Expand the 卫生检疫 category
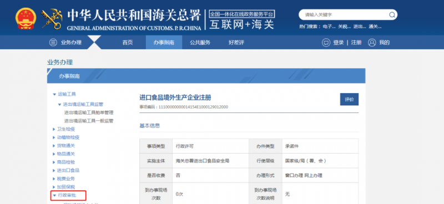This screenshot has width=444, height=204. coord(54,129)
